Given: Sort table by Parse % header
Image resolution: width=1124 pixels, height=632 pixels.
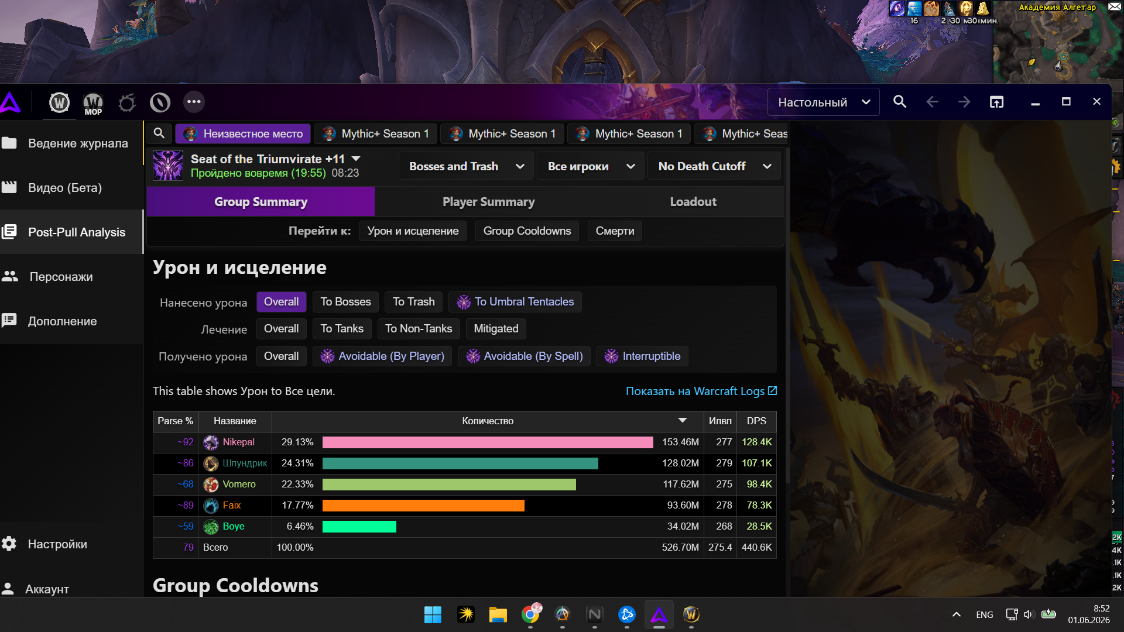Looking at the screenshot, I should [x=175, y=421].
